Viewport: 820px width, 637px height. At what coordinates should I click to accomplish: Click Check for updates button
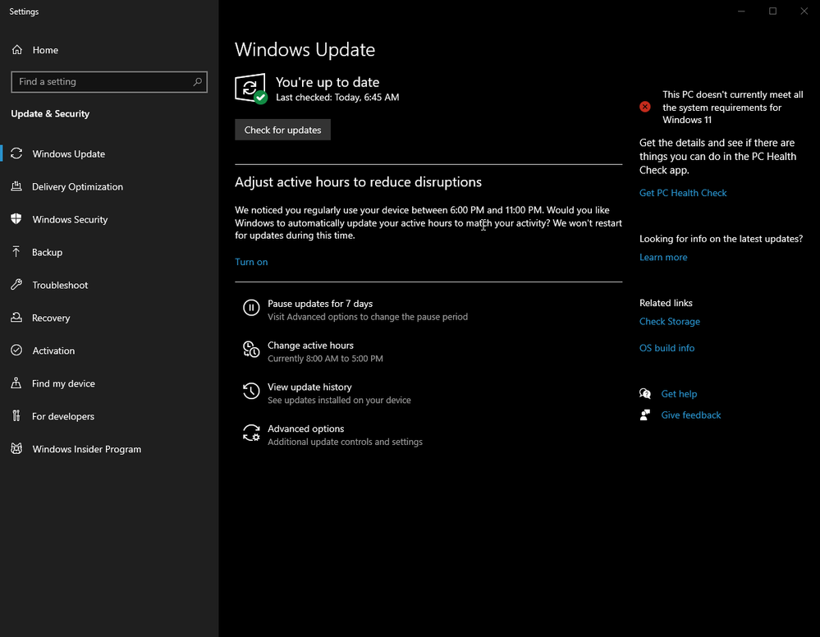[282, 130]
